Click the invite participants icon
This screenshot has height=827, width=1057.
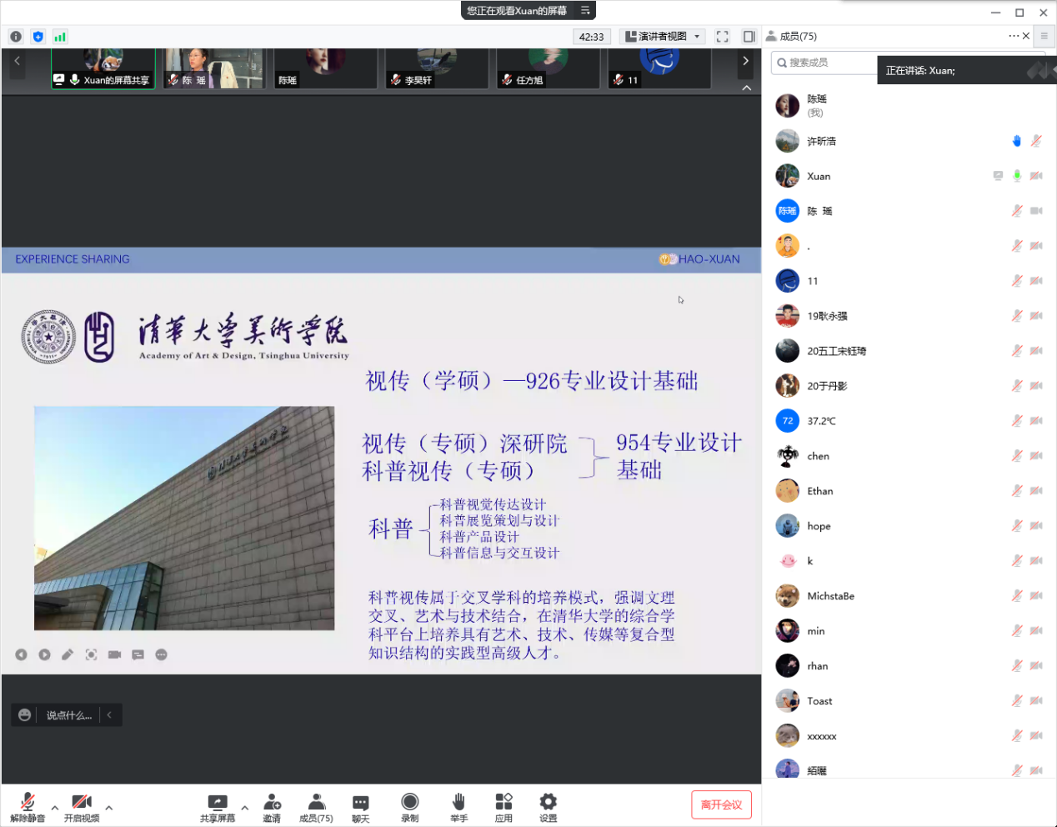tap(272, 805)
